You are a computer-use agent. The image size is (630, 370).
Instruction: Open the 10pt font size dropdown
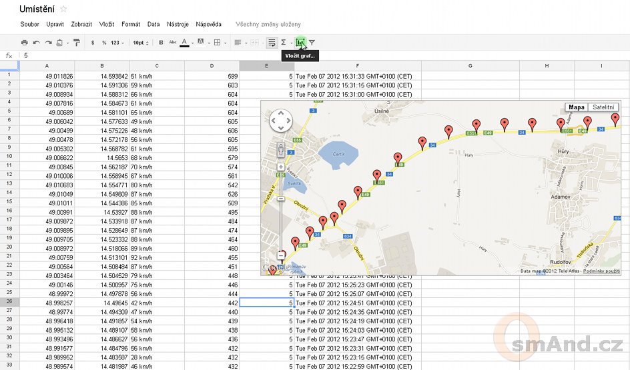click(x=141, y=43)
